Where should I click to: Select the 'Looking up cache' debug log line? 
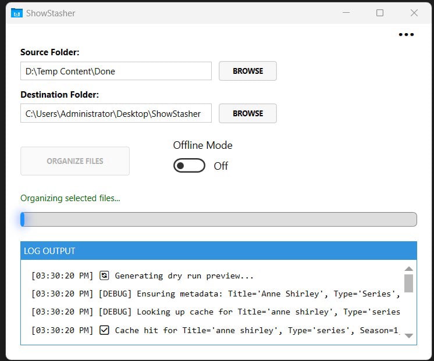pos(216,312)
